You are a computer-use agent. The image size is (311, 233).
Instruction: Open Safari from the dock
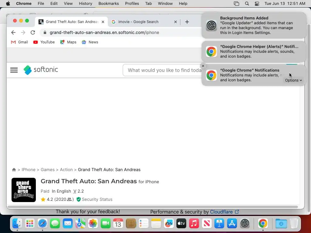point(43,224)
